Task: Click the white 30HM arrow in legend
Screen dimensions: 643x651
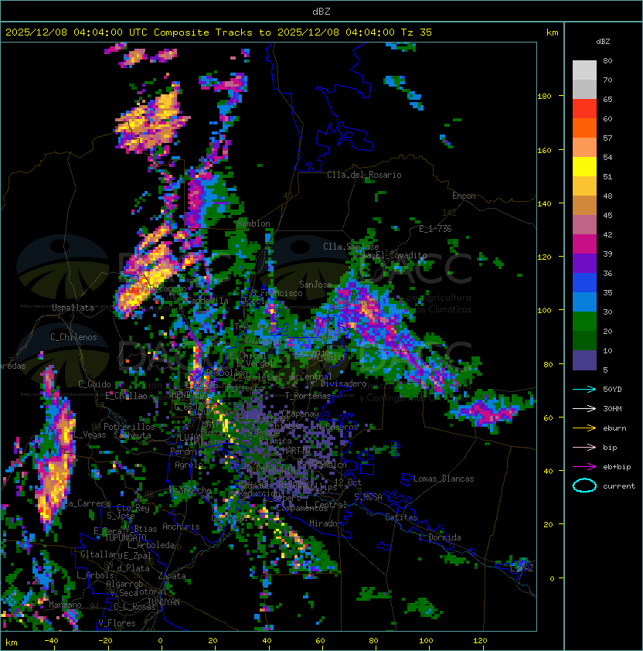Action: 584,408
